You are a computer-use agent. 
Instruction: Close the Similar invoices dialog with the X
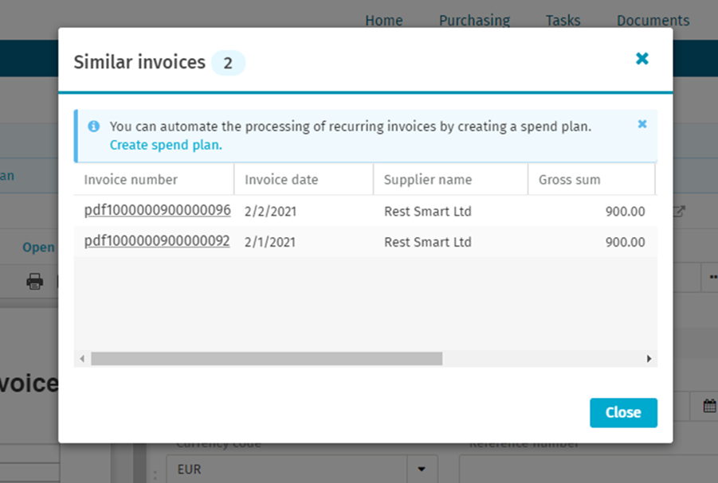(x=641, y=58)
